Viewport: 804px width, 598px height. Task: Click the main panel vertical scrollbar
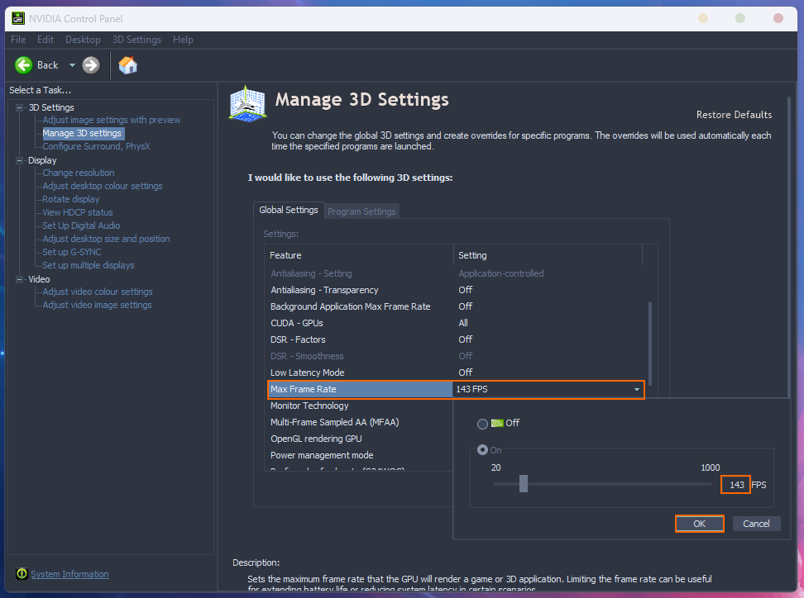790,246
